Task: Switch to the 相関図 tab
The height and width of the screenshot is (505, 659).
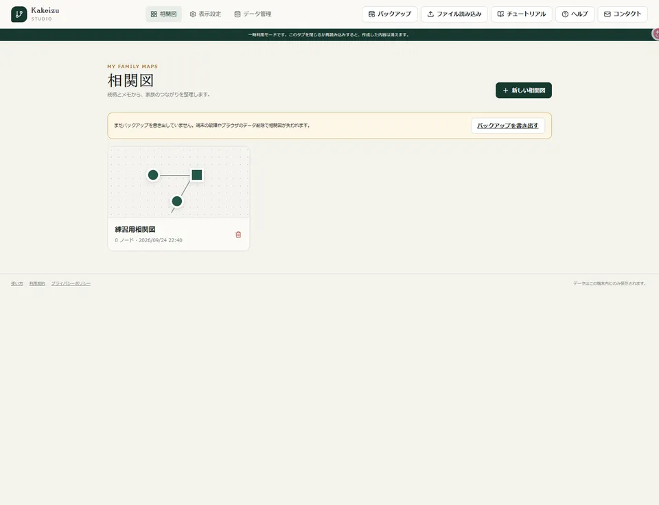Action: tap(163, 14)
